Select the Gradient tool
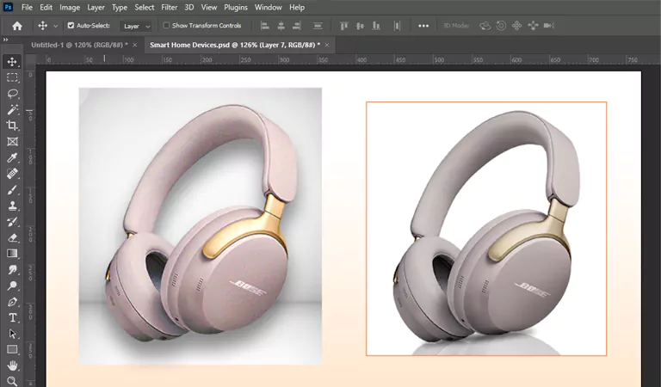This screenshot has width=661, height=387. [12, 254]
